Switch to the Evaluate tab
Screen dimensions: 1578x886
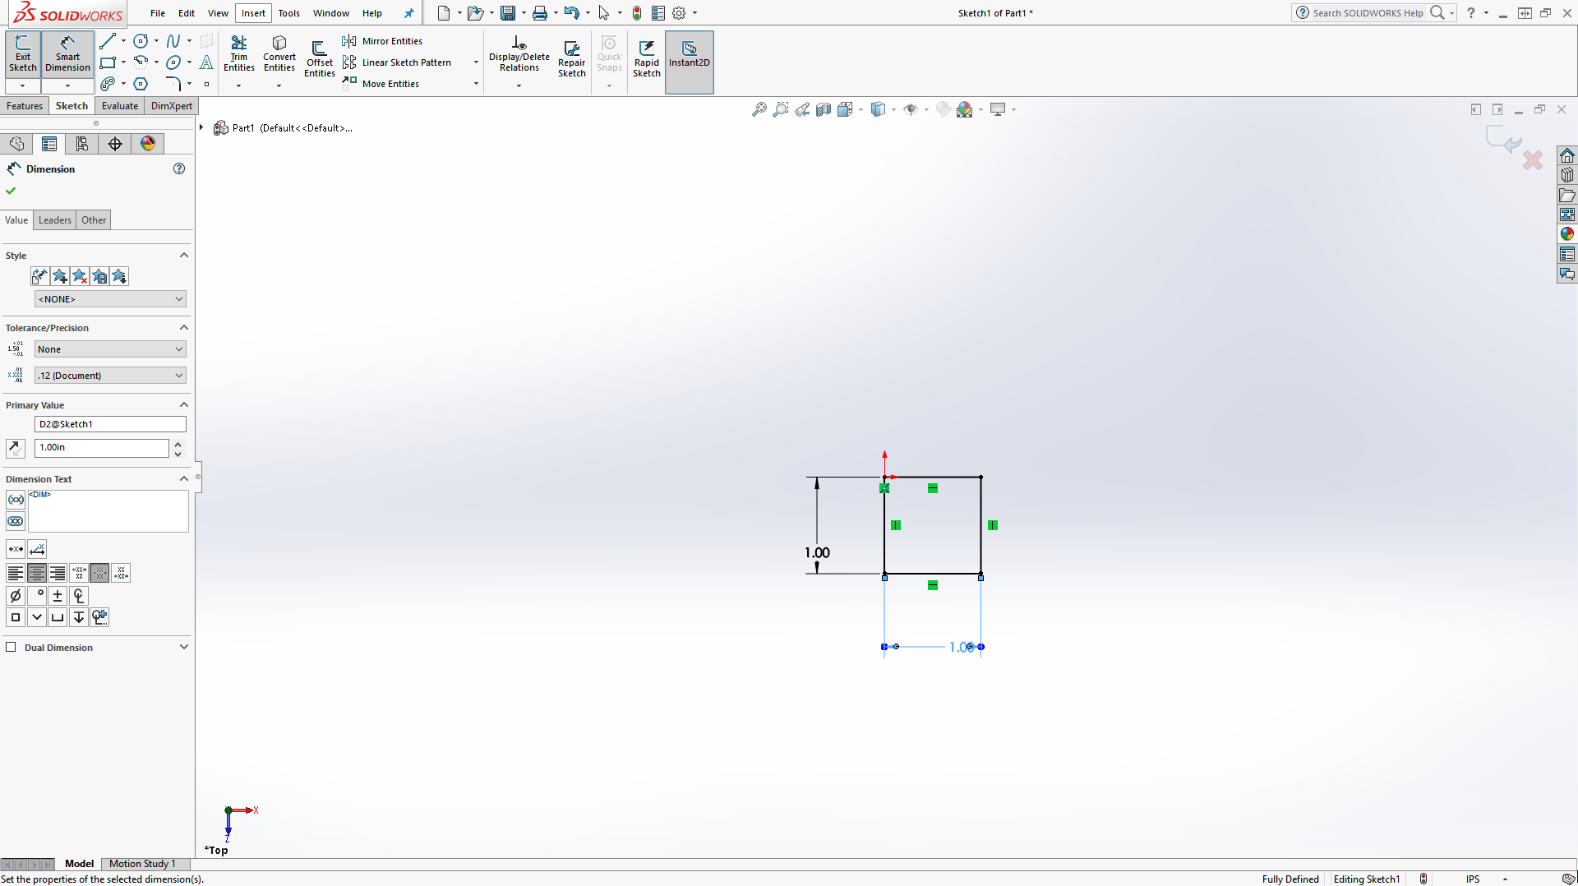click(120, 106)
